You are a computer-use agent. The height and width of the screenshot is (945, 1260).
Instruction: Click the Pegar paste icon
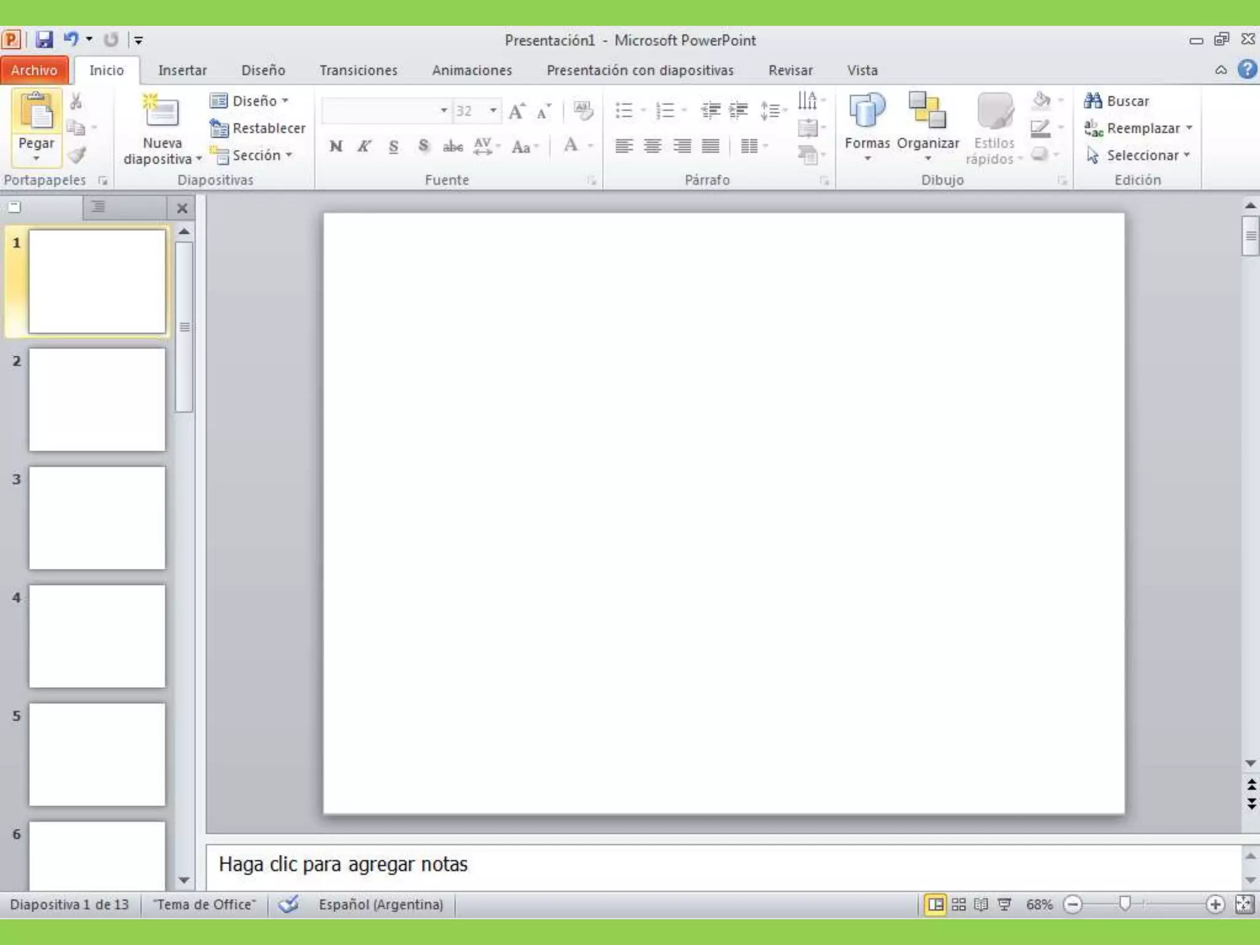point(36,112)
